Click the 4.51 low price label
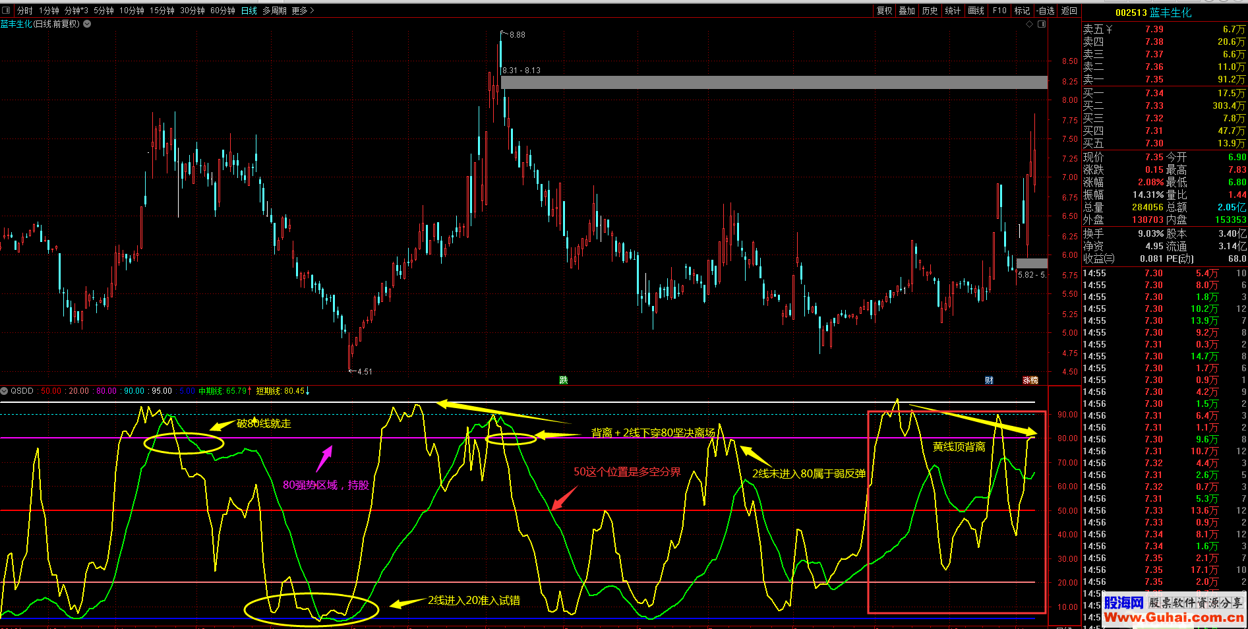1248x629 pixels. point(365,372)
